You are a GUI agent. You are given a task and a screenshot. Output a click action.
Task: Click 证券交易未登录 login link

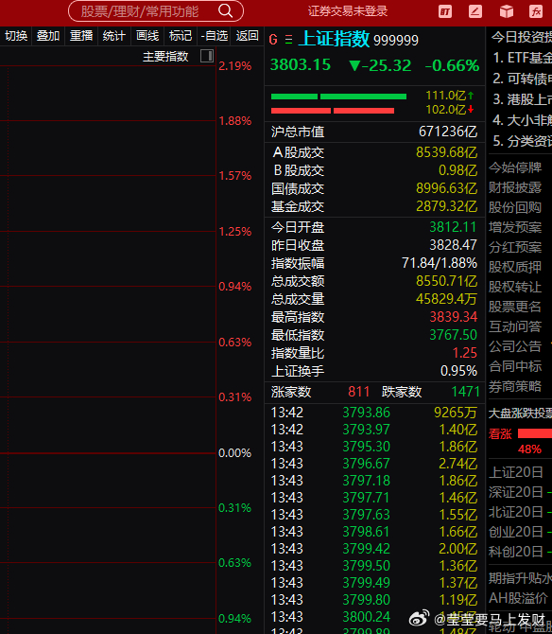348,11
